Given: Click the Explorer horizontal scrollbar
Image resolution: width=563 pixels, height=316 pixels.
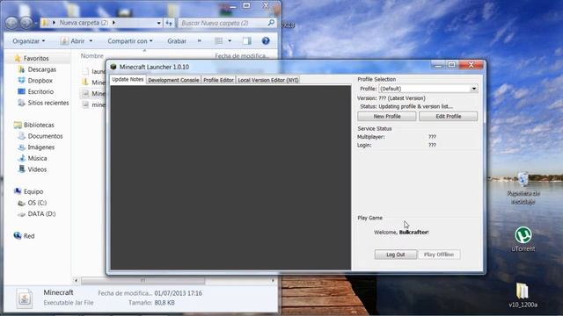Looking at the screenshot, I should [143, 281].
